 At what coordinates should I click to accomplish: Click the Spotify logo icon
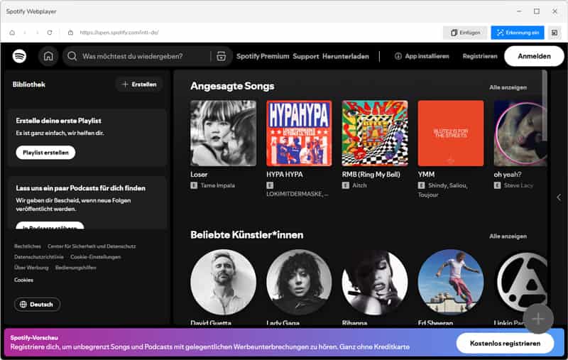[x=19, y=56]
